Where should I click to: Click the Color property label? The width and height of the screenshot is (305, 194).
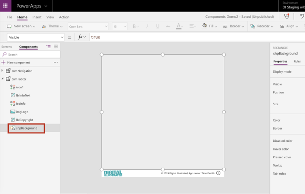[276, 120]
